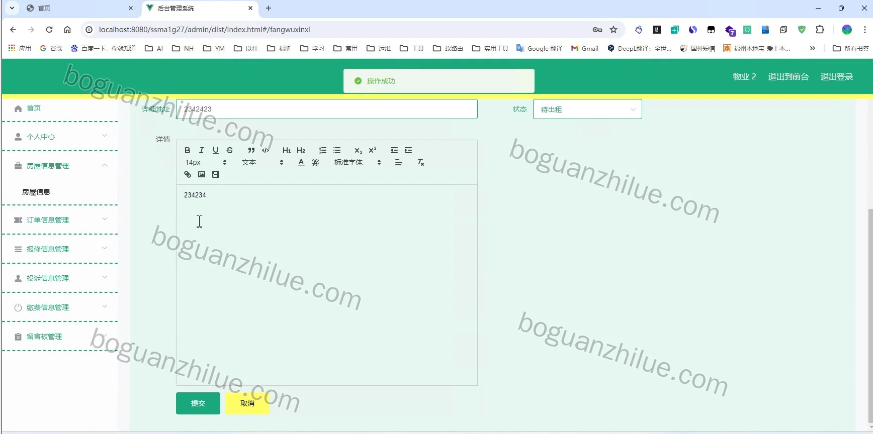Switch to the 首页 browser tab
The image size is (873, 434).
point(80,8)
